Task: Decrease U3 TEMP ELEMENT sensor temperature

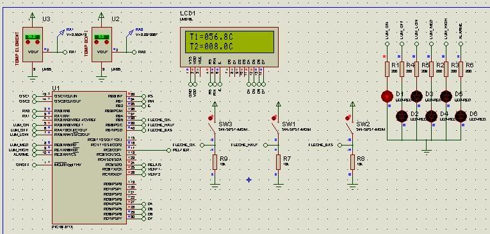Action: [x=28, y=42]
